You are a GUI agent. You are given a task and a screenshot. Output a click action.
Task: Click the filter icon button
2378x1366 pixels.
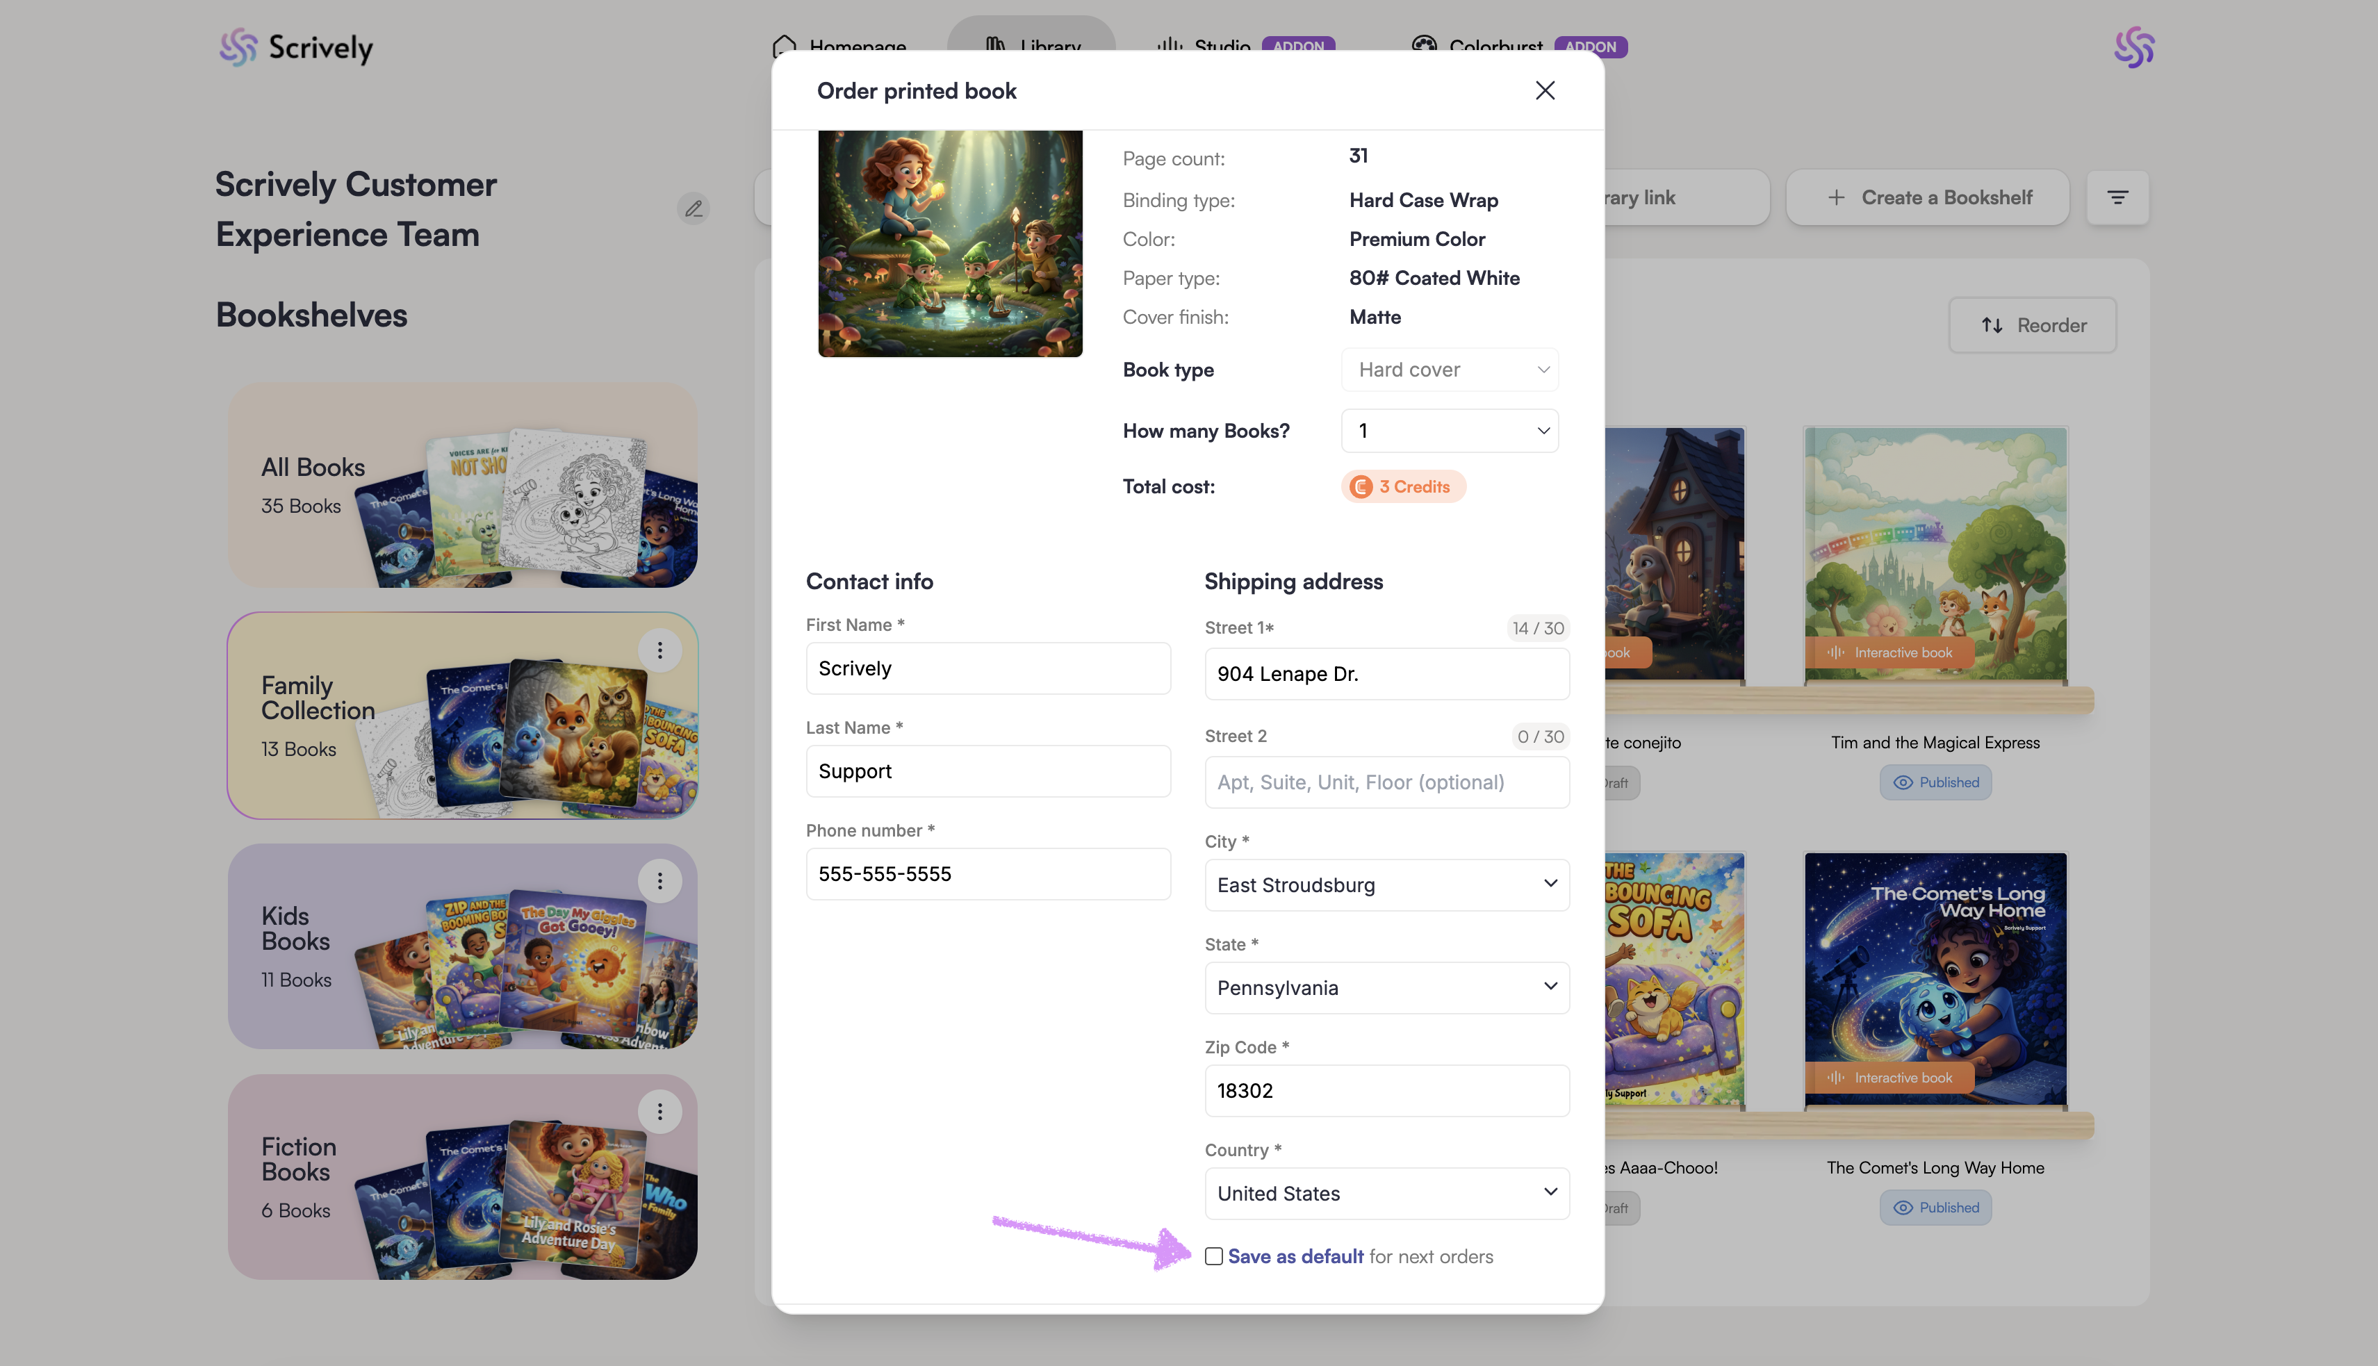(2117, 197)
